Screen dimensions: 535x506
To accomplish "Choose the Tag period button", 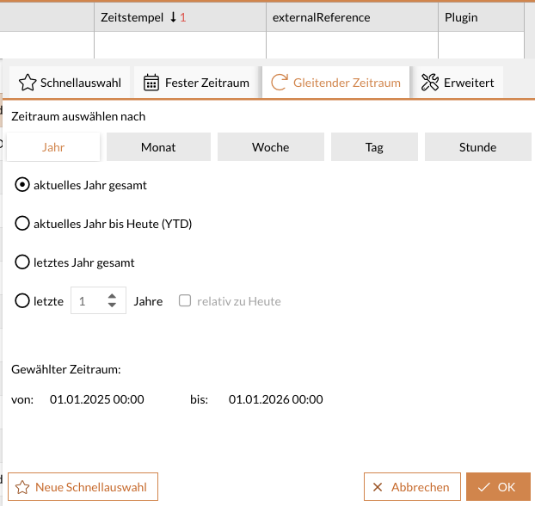I will point(374,147).
